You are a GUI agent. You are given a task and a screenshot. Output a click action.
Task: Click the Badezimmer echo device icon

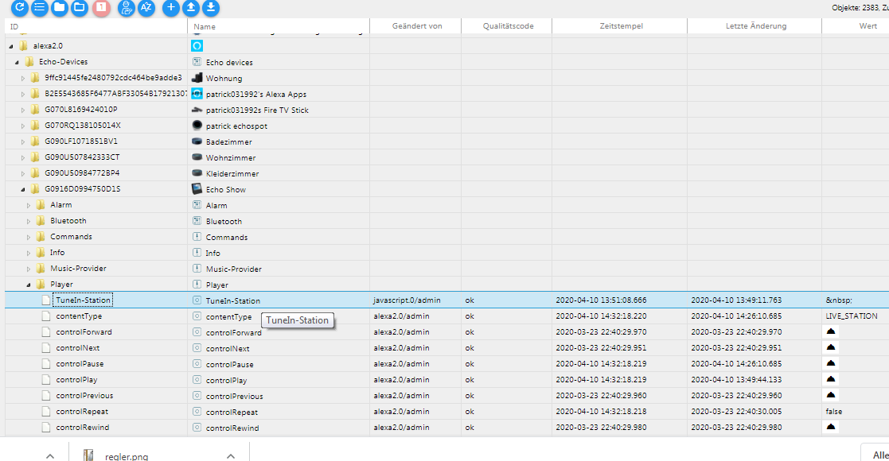[197, 141]
